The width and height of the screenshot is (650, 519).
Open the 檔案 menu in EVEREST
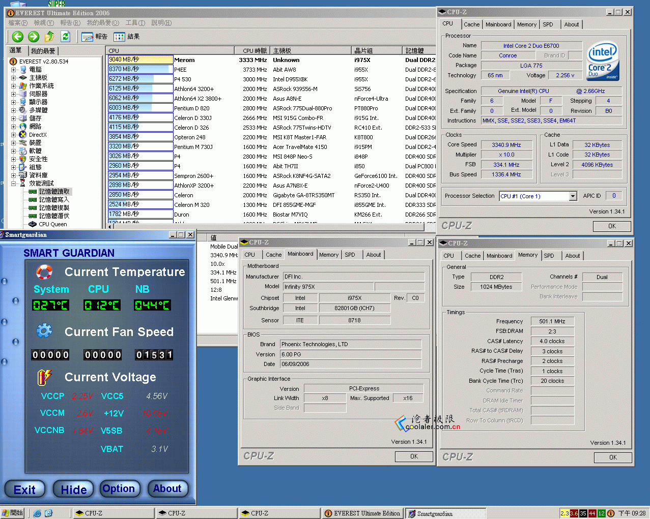18,23
